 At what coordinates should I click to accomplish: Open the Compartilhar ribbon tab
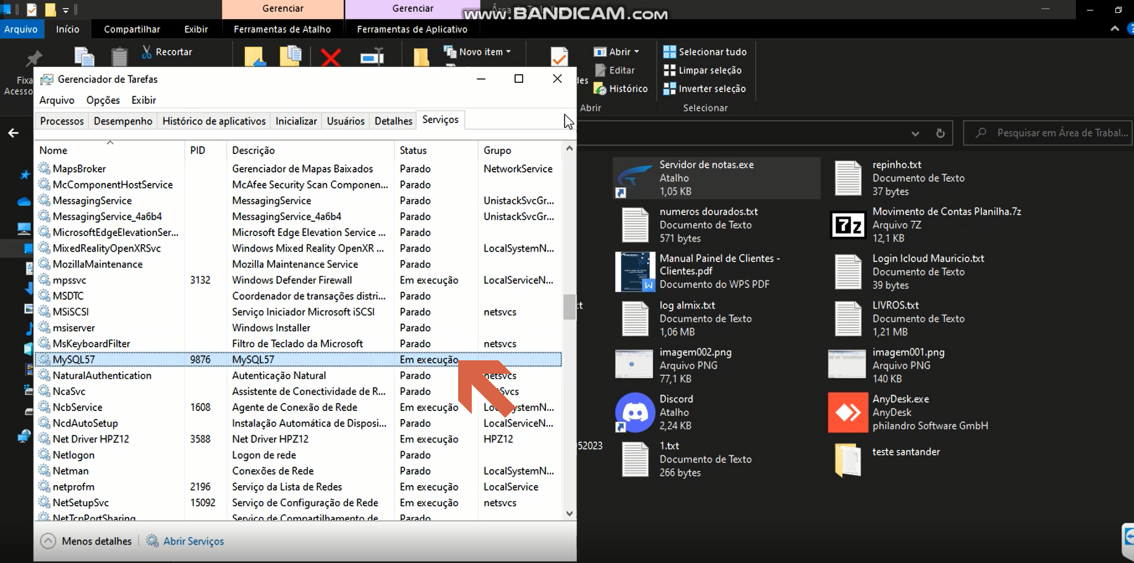click(132, 29)
